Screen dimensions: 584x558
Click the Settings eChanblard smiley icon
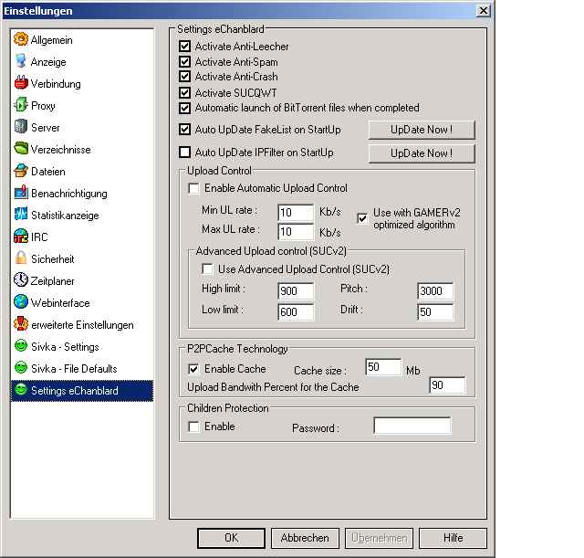click(21, 390)
